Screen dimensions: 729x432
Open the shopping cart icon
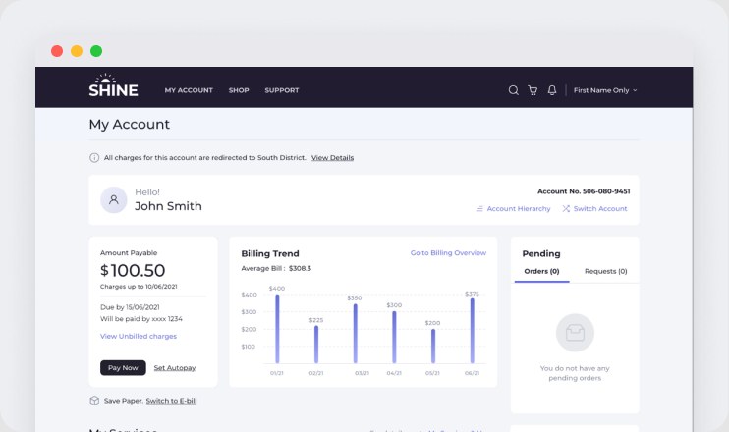[533, 90]
